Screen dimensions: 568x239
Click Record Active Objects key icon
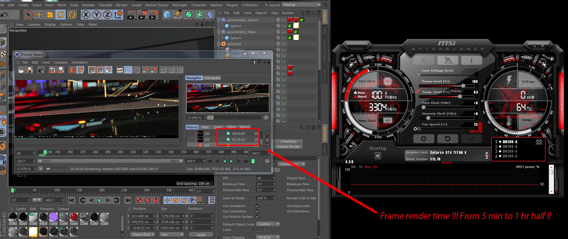pyautogui.click(x=139, y=200)
